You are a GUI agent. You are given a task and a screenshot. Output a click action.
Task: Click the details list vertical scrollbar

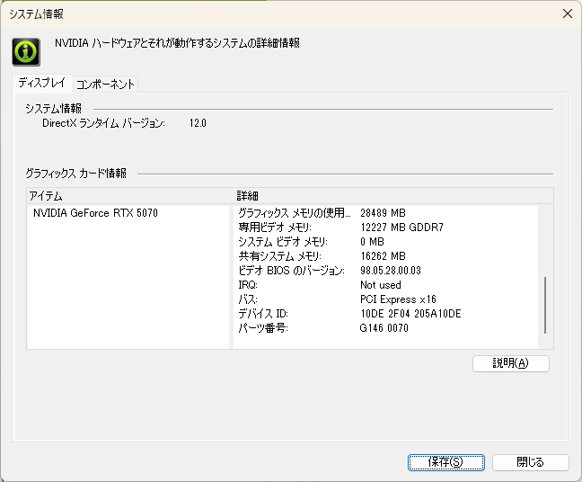point(545,305)
